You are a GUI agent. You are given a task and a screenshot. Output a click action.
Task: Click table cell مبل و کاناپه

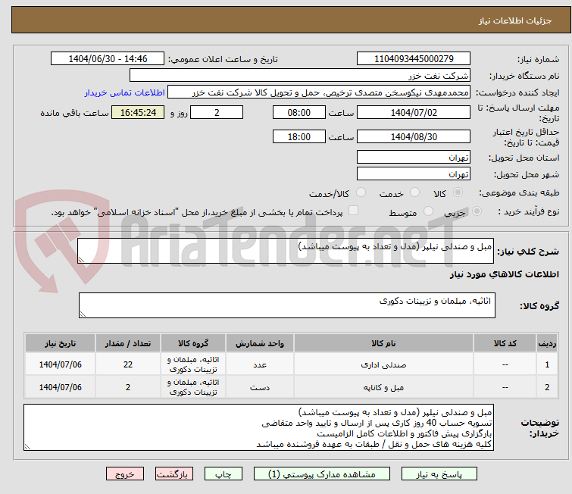click(383, 387)
